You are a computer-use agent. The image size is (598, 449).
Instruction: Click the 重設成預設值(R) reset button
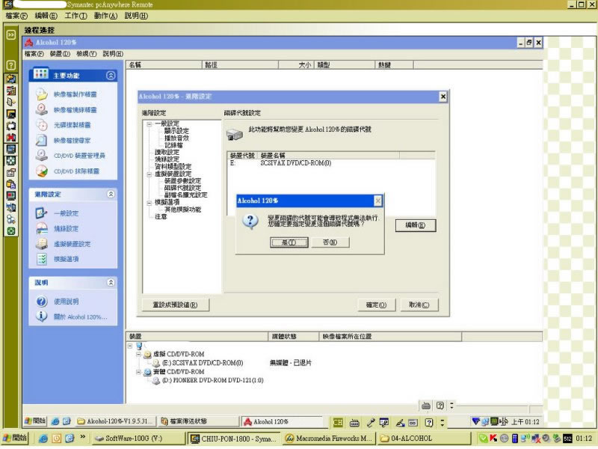176,305
